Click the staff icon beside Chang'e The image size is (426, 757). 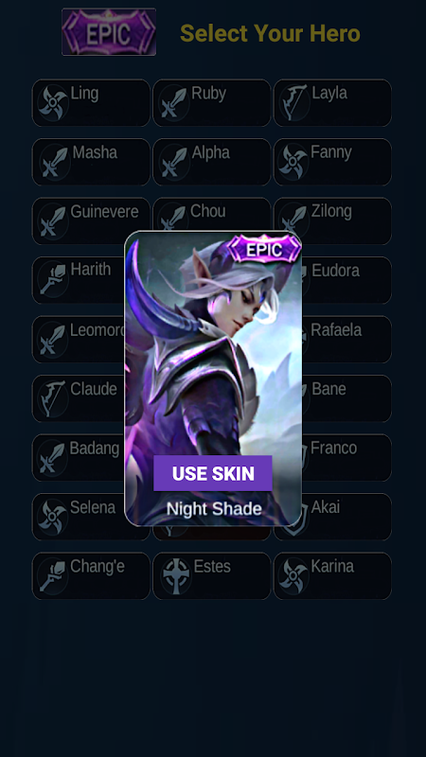tap(52, 576)
